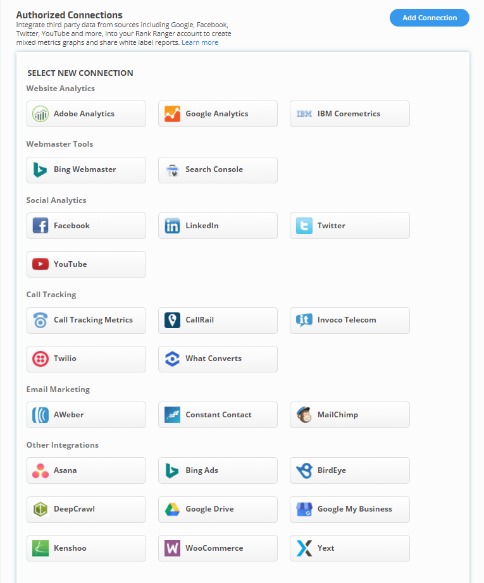Click the Add Connection button
This screenshot has height=583, width=484.
[429, 18]
